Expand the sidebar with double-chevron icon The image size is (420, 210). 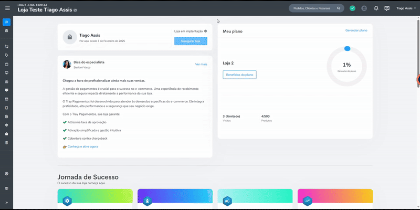click(x=7, y=203)
